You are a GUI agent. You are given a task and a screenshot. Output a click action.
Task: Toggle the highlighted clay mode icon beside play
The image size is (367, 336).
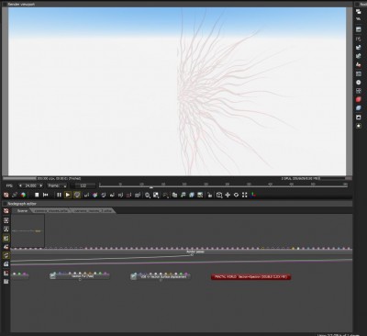pyautogui.click(x=77, y=195)
